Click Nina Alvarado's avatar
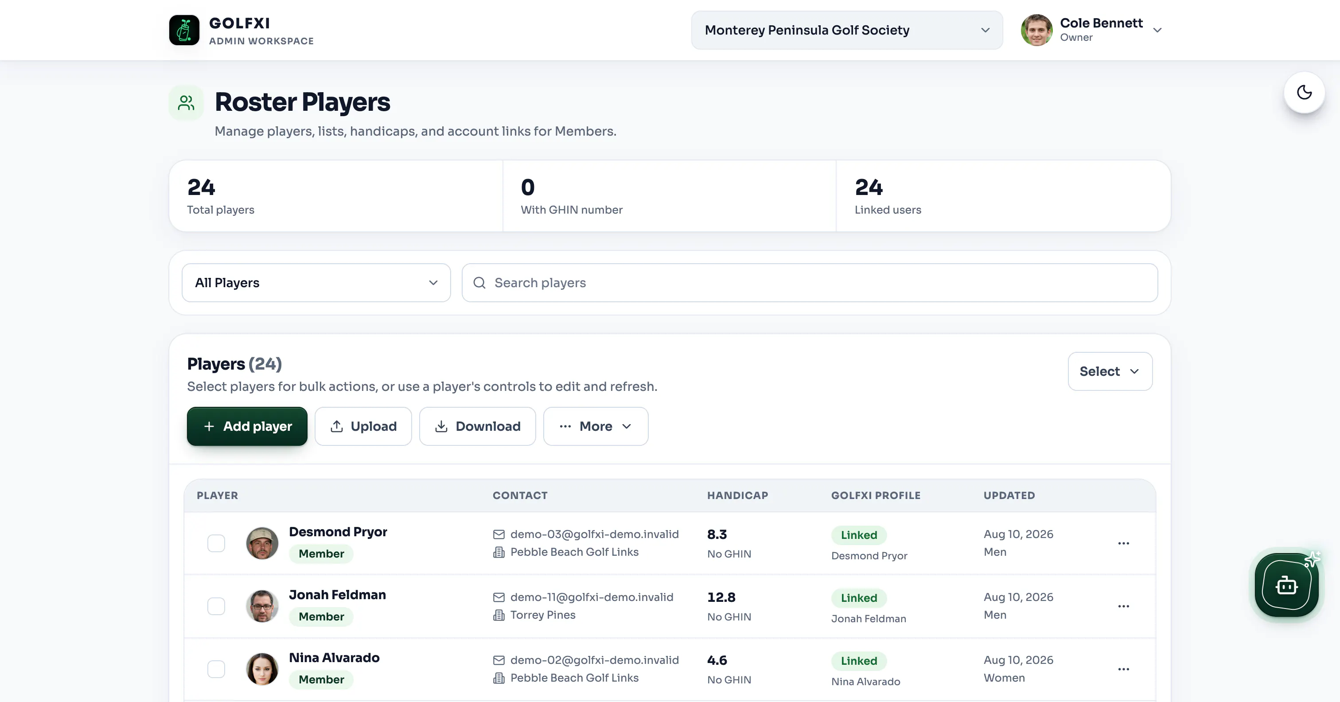The image size is (1340, 702). [262, 669]
